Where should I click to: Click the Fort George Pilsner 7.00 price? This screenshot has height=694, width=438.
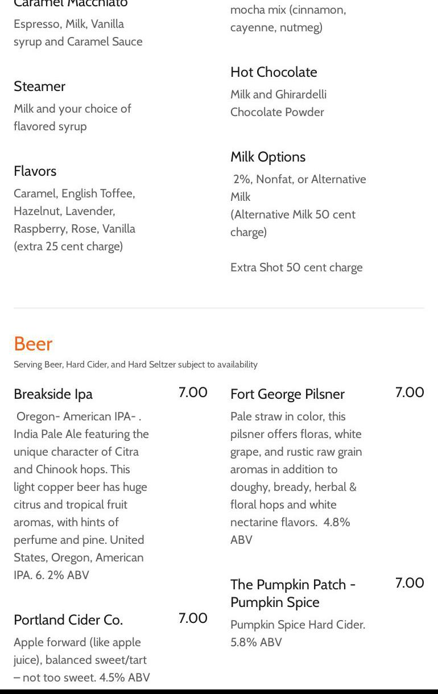pyautogui.click(x=410, y=393)
